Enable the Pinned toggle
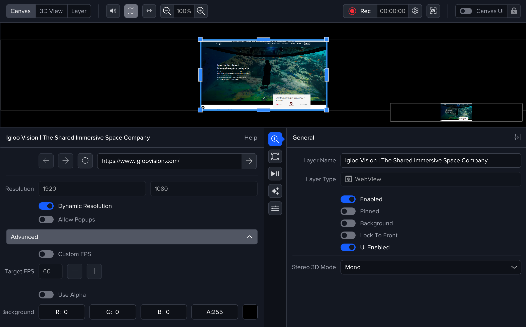The height and width of the screenshot is (327, 526). click(348, 211)
